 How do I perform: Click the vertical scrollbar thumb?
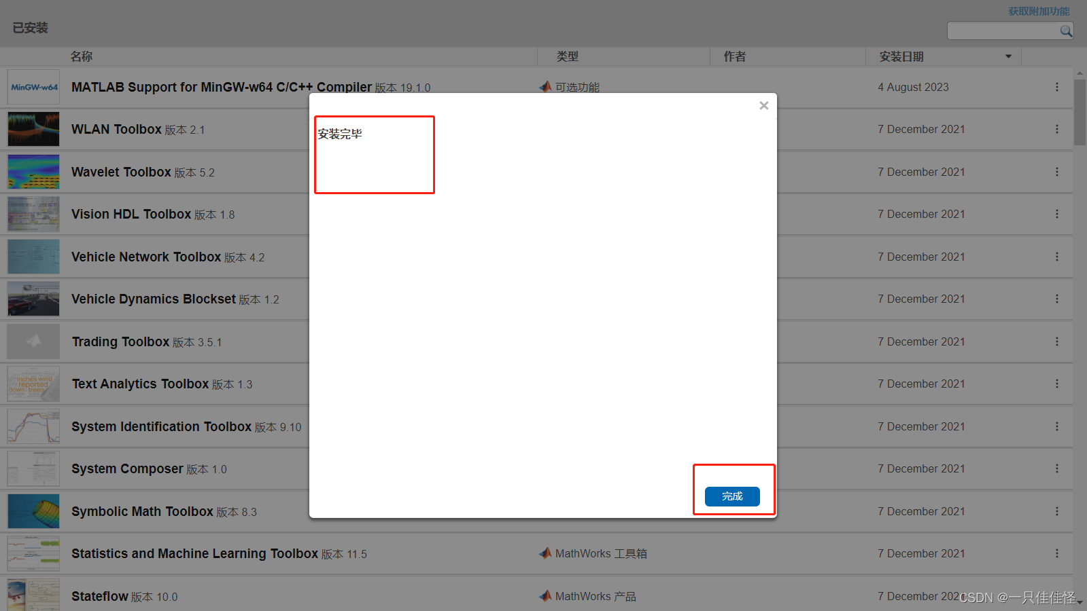[1080, 112]
